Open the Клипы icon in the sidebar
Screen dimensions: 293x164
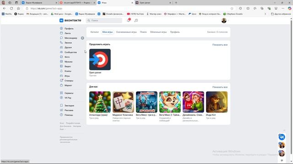[x=61, y=71]
